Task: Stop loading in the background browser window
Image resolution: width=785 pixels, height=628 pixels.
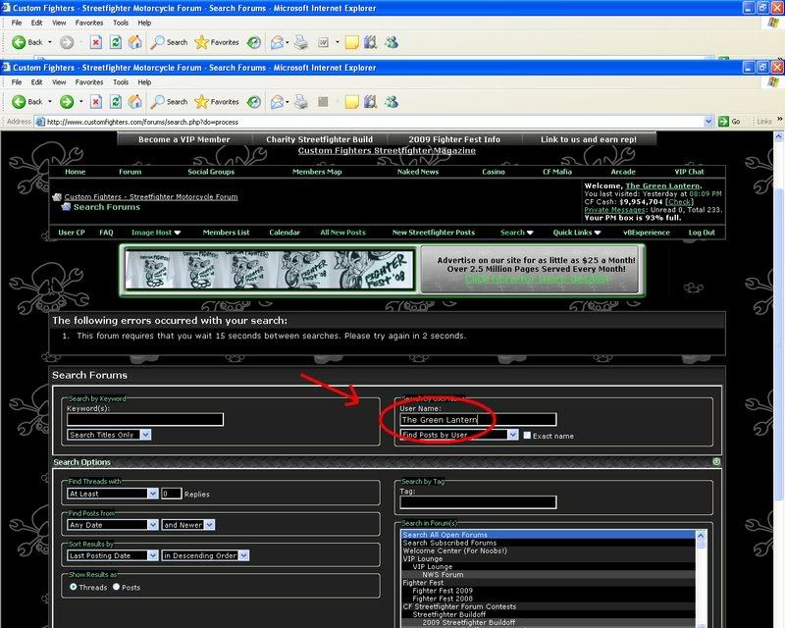Action: [95, 42]
